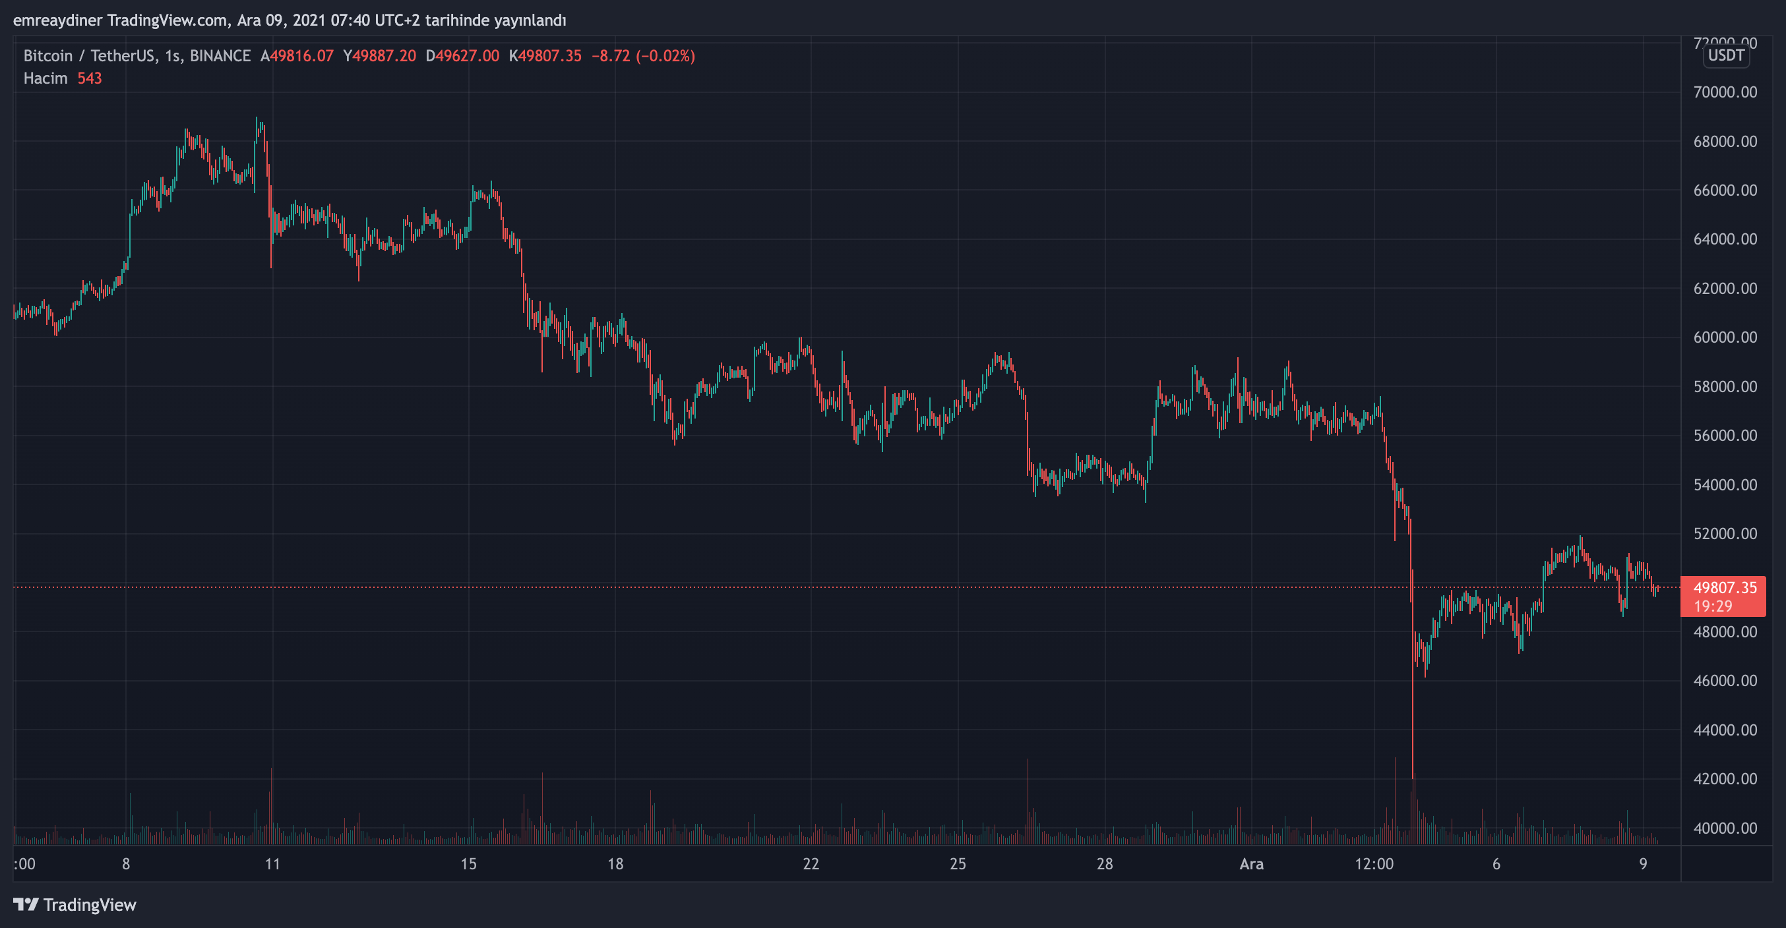Click date 9 on the time axis
The width and height of the screenshot is (1786, 928).
pos(1642,864)
